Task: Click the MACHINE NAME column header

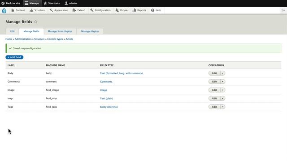Action: tap(56, 65)
